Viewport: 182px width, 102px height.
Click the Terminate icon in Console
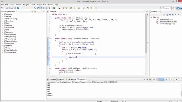[x=144, y=79]
